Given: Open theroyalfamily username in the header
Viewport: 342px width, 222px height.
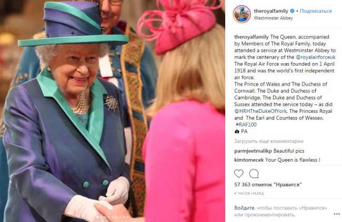Looking at the screenshot, I should click(271, 11).
